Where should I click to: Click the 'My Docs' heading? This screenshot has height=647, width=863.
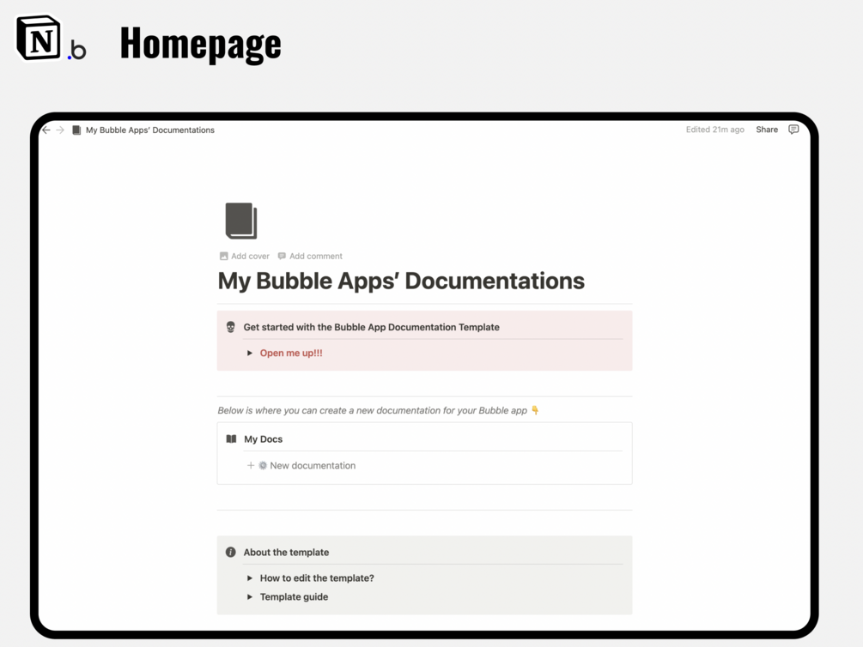point(263,439)
